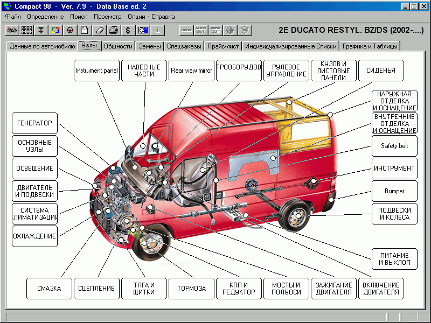The width and height of the screenshot is (431, 323).
Task: Select the eraser toolbar icon
Action: (99, 30)
